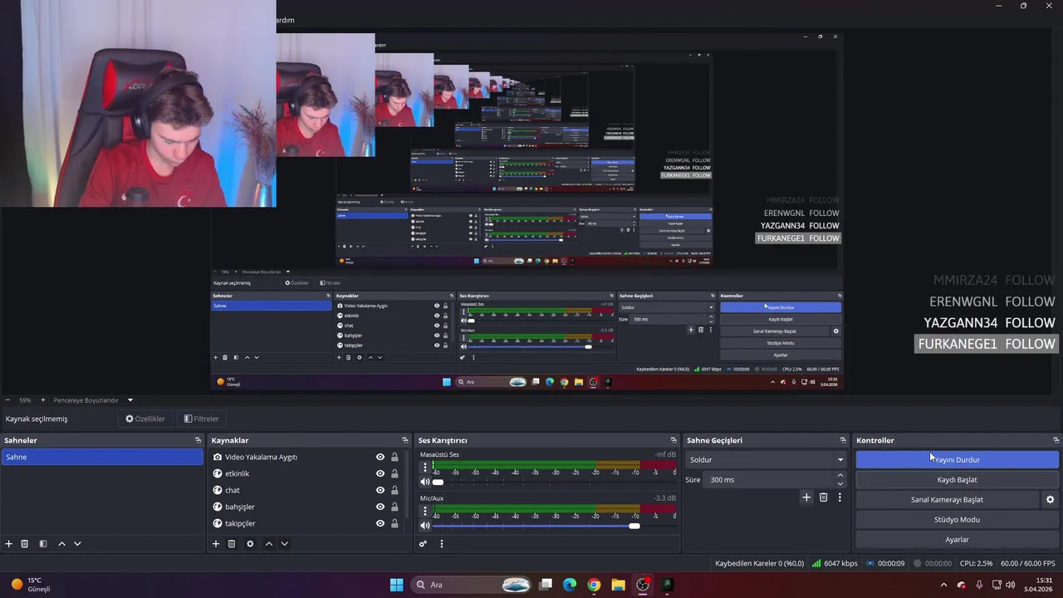The height and width of the screenshot is (598, 1063).
Task: Undock the Ses Karıştırıcı panel
Action: click(x=674, y=440)
